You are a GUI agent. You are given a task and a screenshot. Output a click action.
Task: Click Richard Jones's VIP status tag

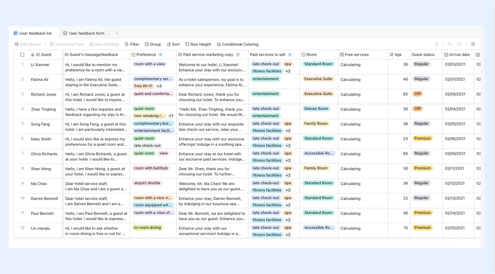click(418, 94)
